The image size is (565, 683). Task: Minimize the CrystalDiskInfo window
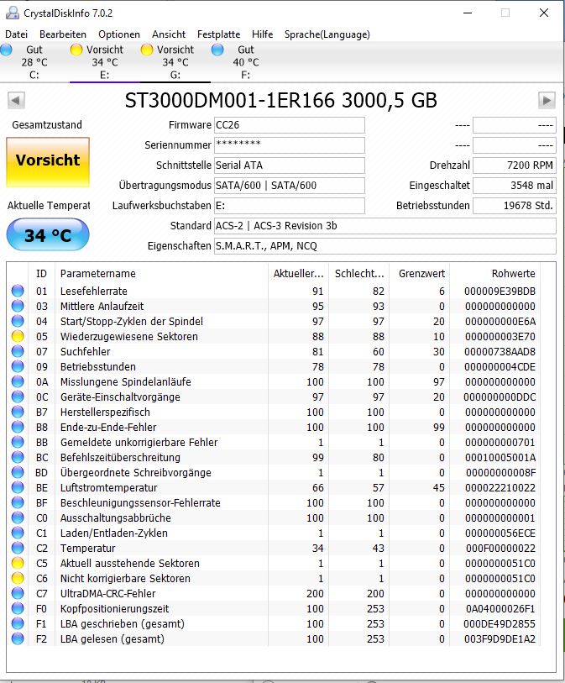click(x=468, y=13)
